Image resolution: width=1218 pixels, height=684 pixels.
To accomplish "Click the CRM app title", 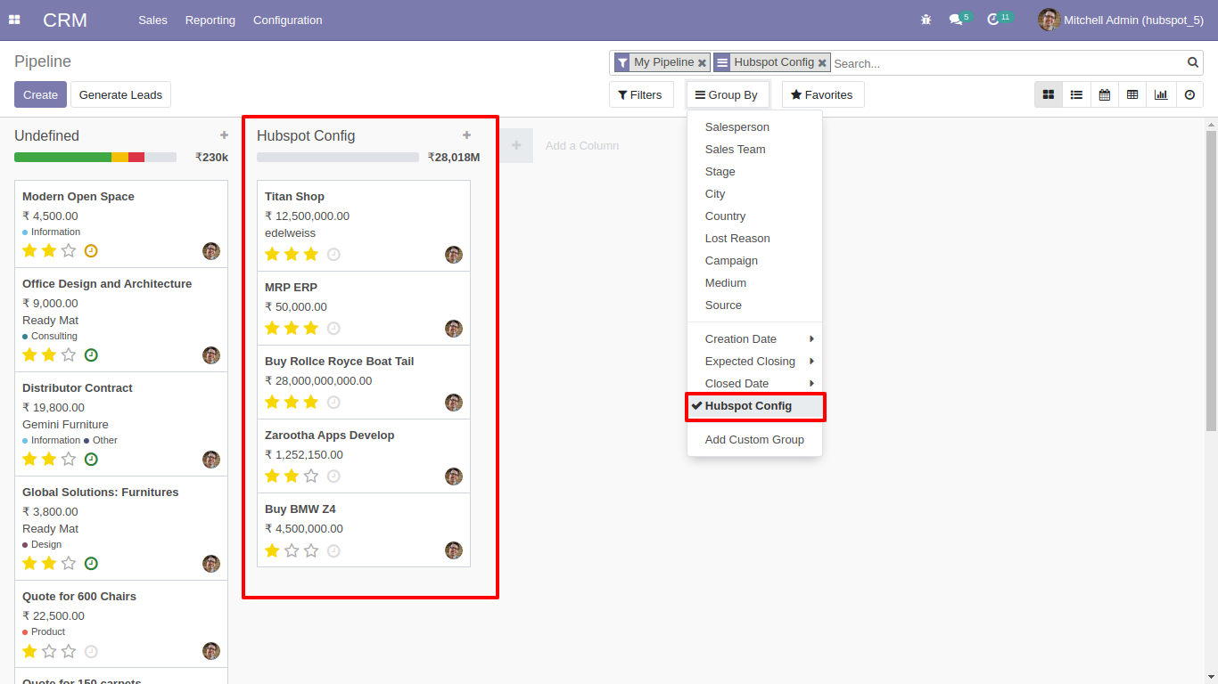I will click(65, 20).
